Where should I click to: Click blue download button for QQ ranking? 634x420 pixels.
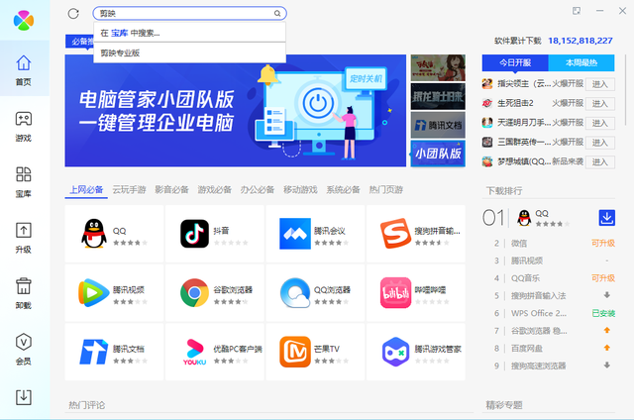coord(606,218)
